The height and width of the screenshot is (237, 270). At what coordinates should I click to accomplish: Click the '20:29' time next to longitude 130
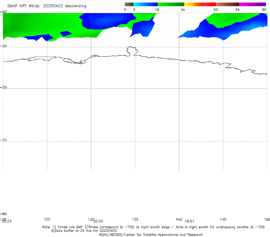pos(98,221)
